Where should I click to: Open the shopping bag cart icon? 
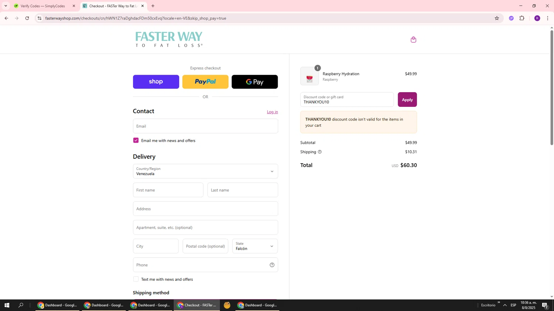click(x=413, y=39)
